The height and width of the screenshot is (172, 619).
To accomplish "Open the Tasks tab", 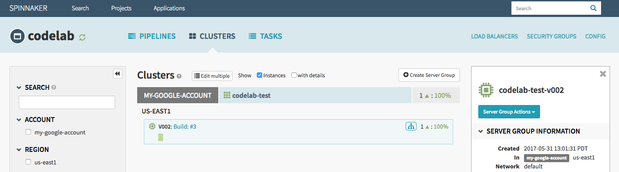I will click(265, 36).
